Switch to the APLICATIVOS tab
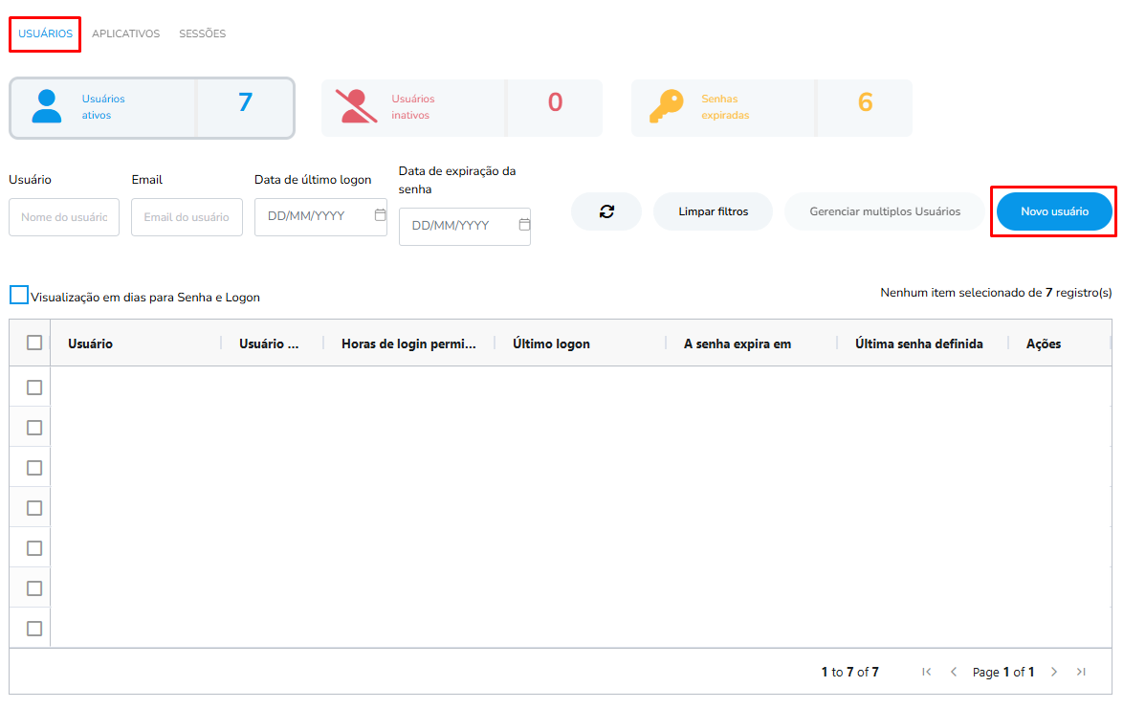Viewport: 1123px width, 709px height. (x=125, y=33)
